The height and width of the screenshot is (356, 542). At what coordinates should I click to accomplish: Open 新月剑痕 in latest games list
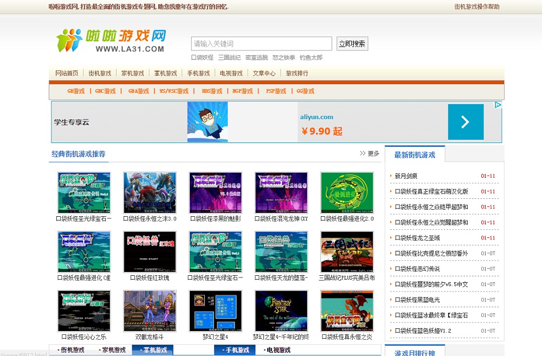click(x=406, y=176)
